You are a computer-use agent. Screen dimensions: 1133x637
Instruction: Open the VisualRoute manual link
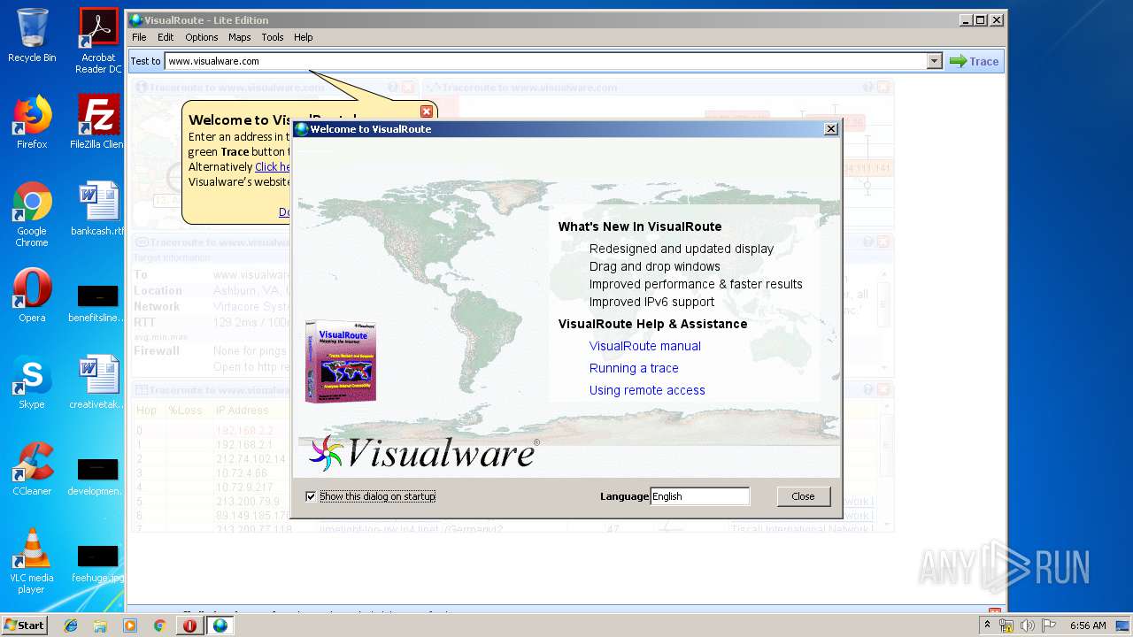[644, 346]
